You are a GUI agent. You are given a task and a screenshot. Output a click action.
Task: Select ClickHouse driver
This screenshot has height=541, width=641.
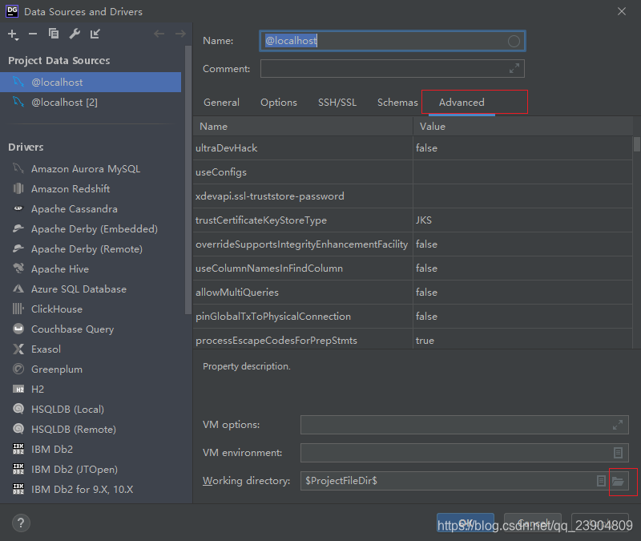92,309
